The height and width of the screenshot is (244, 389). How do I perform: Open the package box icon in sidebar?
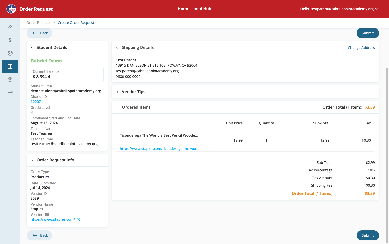click(x=10, y=80)
